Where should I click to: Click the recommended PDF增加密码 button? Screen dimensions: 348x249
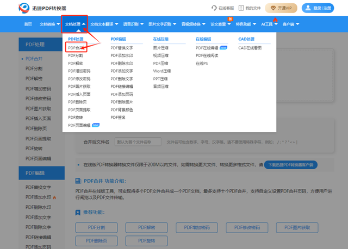tap(197, 227)
